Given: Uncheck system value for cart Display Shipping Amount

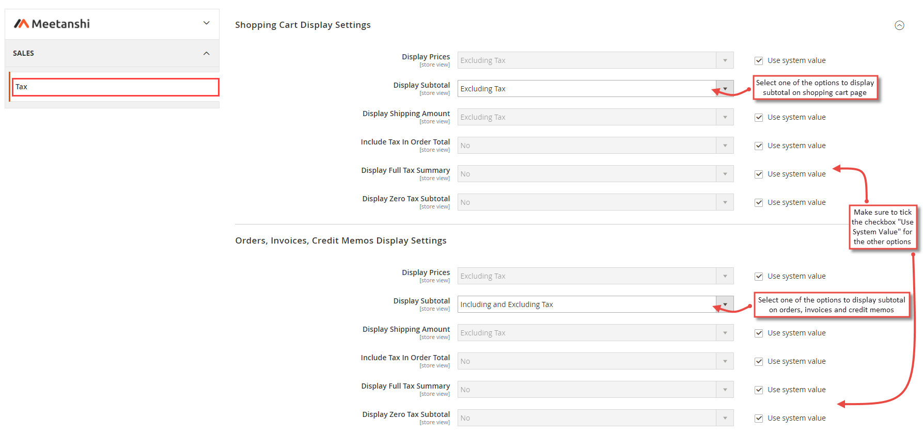Looking at the screenshot, I should pos(759,118).
